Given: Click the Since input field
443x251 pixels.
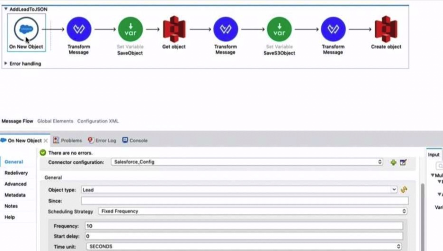Looking at the screenshot, I should click(245, 201).
